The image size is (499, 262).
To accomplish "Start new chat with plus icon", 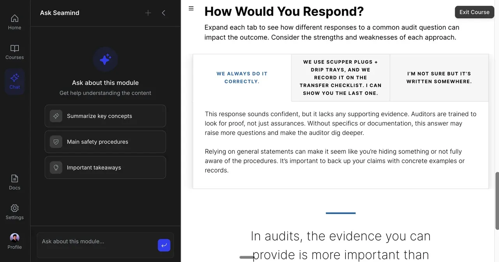I will [148, 13].
